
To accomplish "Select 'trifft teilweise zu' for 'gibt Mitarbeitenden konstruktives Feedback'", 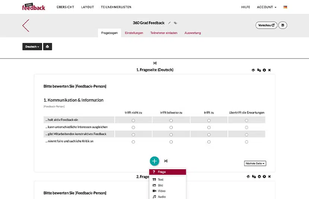I will [x=171, y=135].
